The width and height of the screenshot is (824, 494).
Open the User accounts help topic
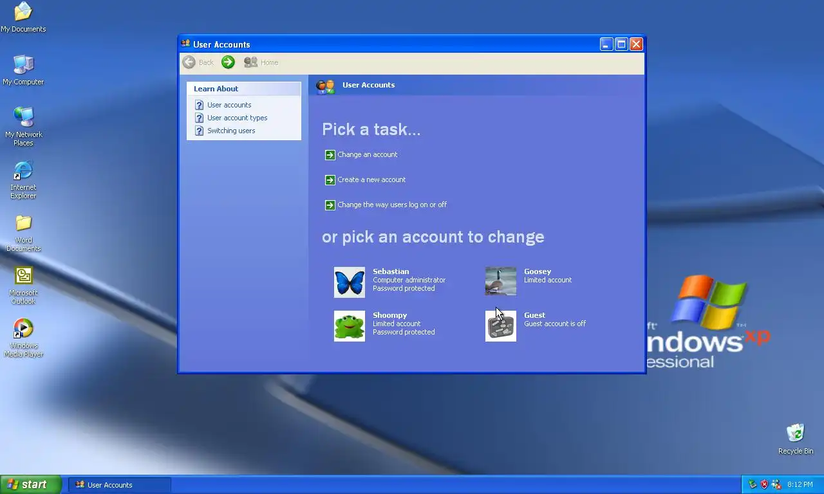[x=229, y=105]
